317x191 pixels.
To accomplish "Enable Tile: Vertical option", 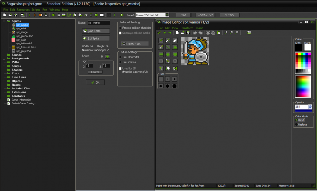I will click(121, 62).
